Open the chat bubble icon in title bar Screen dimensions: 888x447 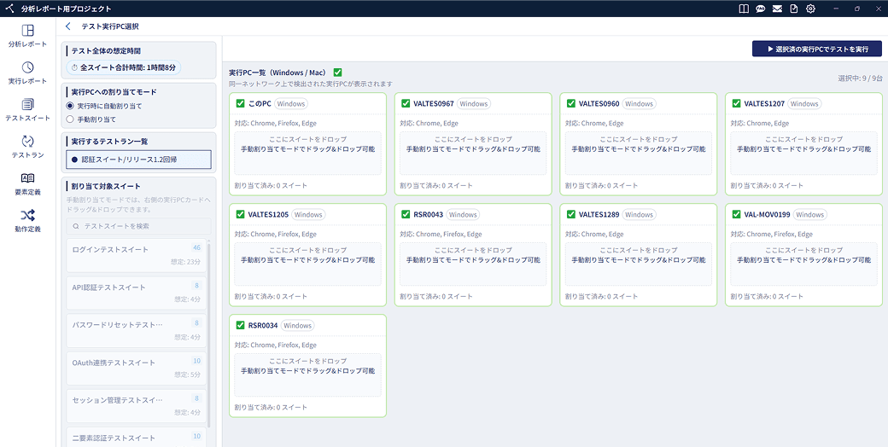pyautogui.click(x=761, y=9)
